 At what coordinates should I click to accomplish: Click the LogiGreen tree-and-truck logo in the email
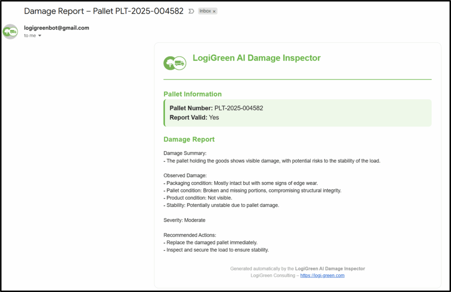tap(174, 63)
